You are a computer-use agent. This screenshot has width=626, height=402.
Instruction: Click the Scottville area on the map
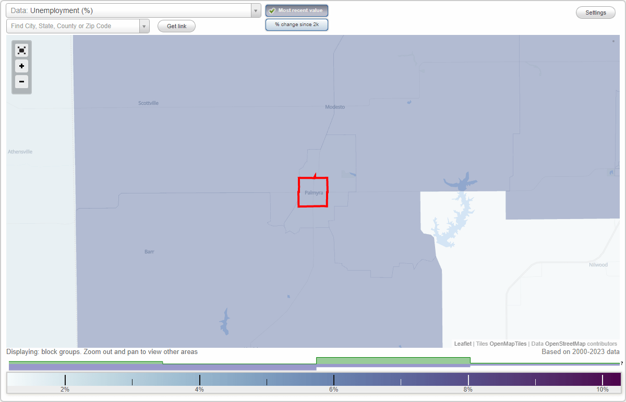point(148,103)
